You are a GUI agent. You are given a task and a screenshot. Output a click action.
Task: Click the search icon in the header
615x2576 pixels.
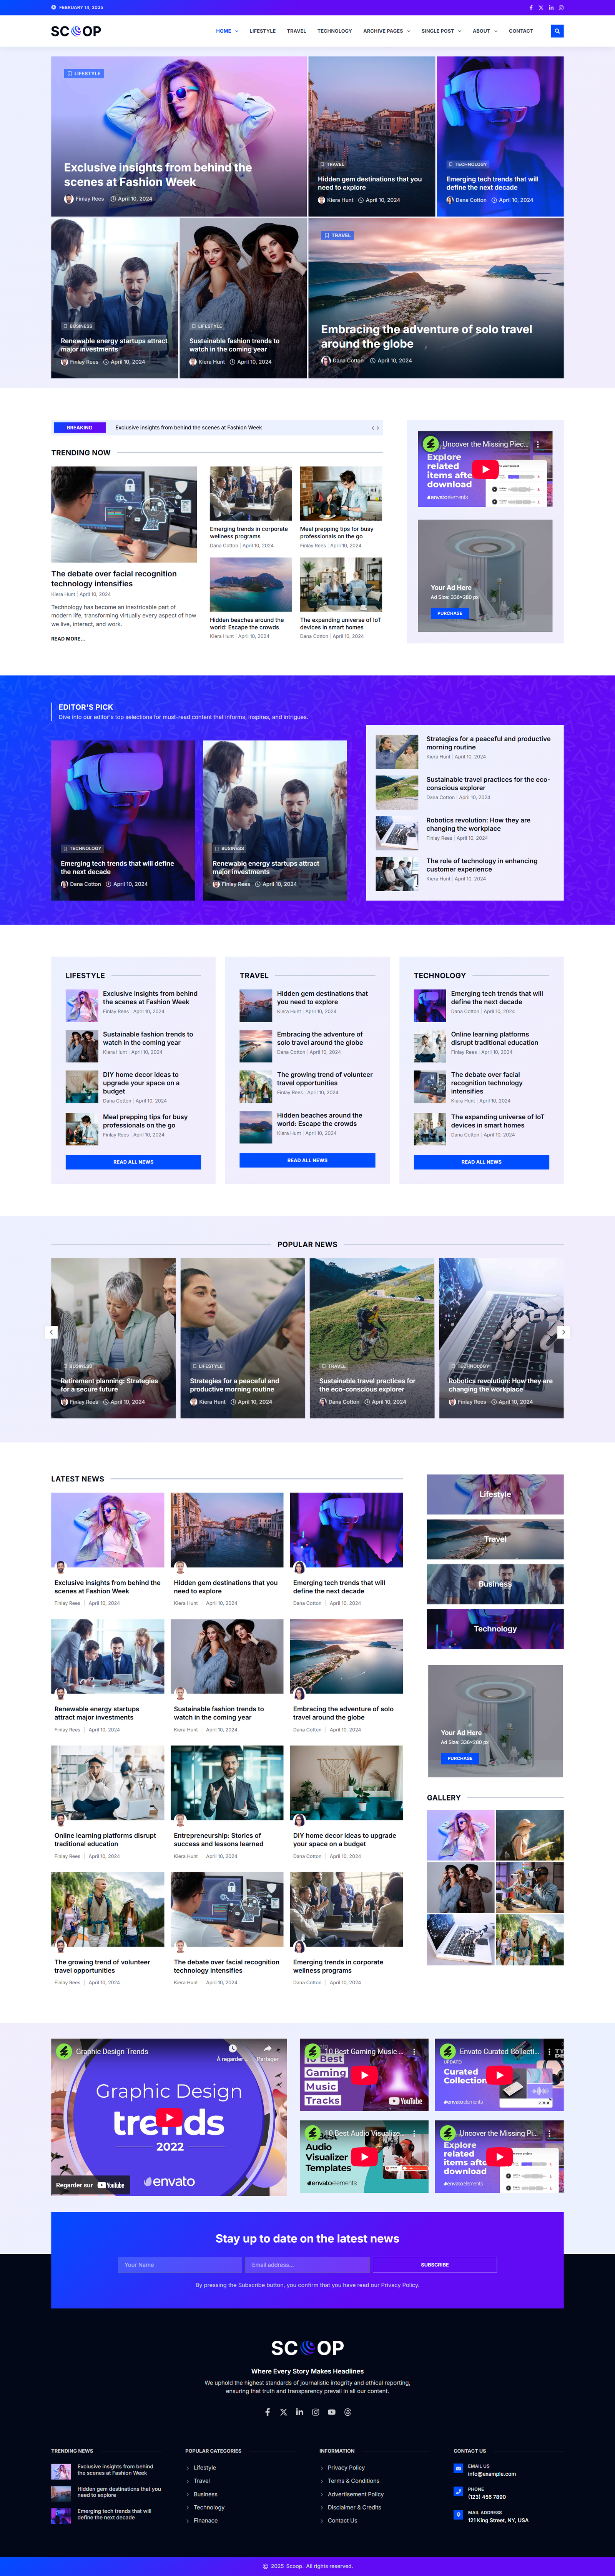tap(557, 31)
